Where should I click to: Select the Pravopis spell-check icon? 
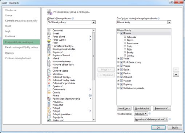49,102
